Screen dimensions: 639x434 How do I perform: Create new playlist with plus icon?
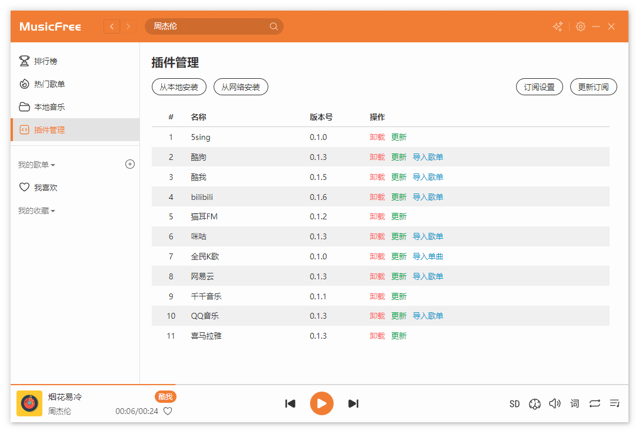click(x=130, y=164)
